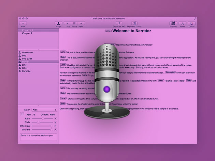Click the document title Welcome to Narrator!.narrative
The width and height of the screenshot is (215, 161).
pos(109,18)
